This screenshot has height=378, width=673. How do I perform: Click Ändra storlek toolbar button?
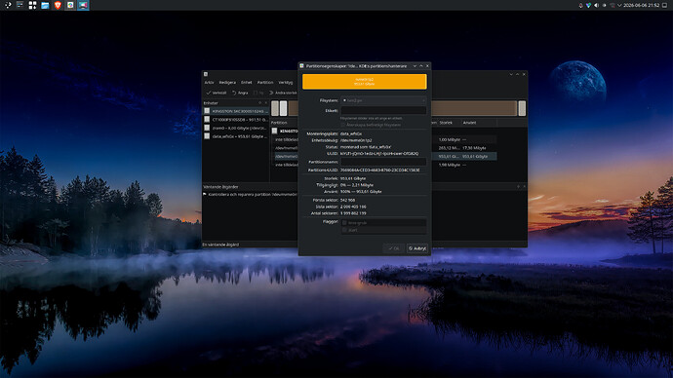point(283,93)
